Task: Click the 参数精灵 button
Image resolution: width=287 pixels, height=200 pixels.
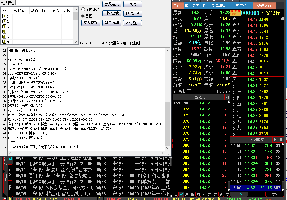Action: click(x=112, y=4)
